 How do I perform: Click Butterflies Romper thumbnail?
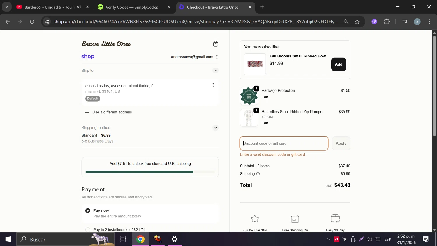pos(249,118)
